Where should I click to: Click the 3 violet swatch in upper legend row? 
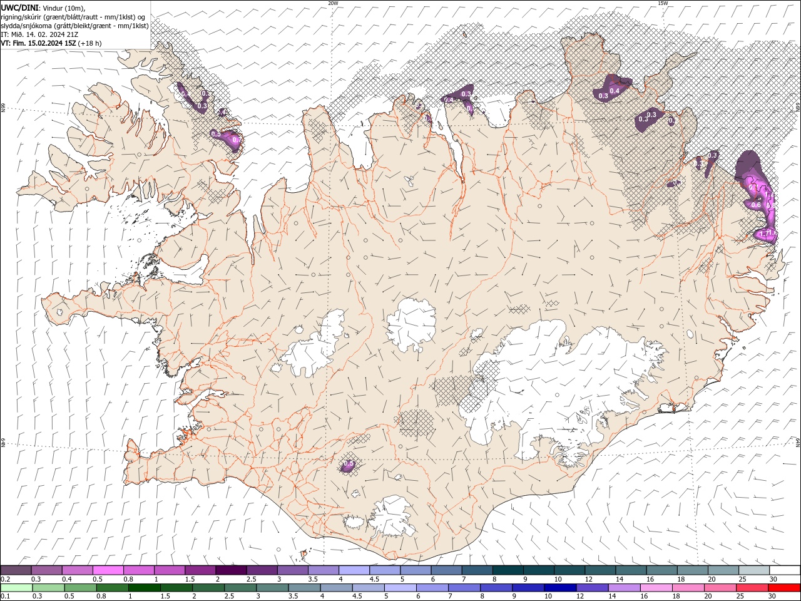tap(292, 570)
